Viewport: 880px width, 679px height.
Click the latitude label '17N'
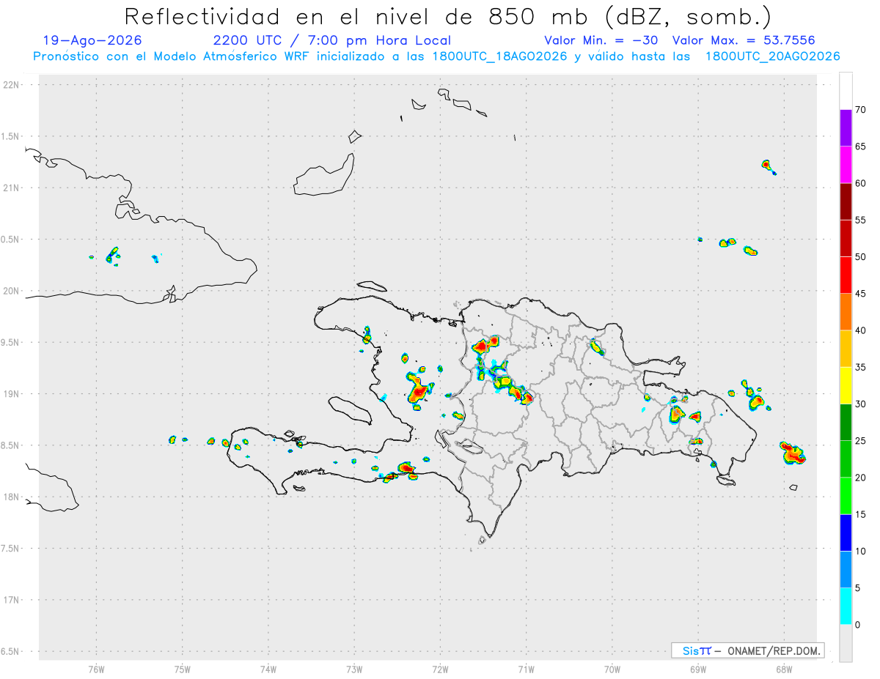[x=12, y=600]
